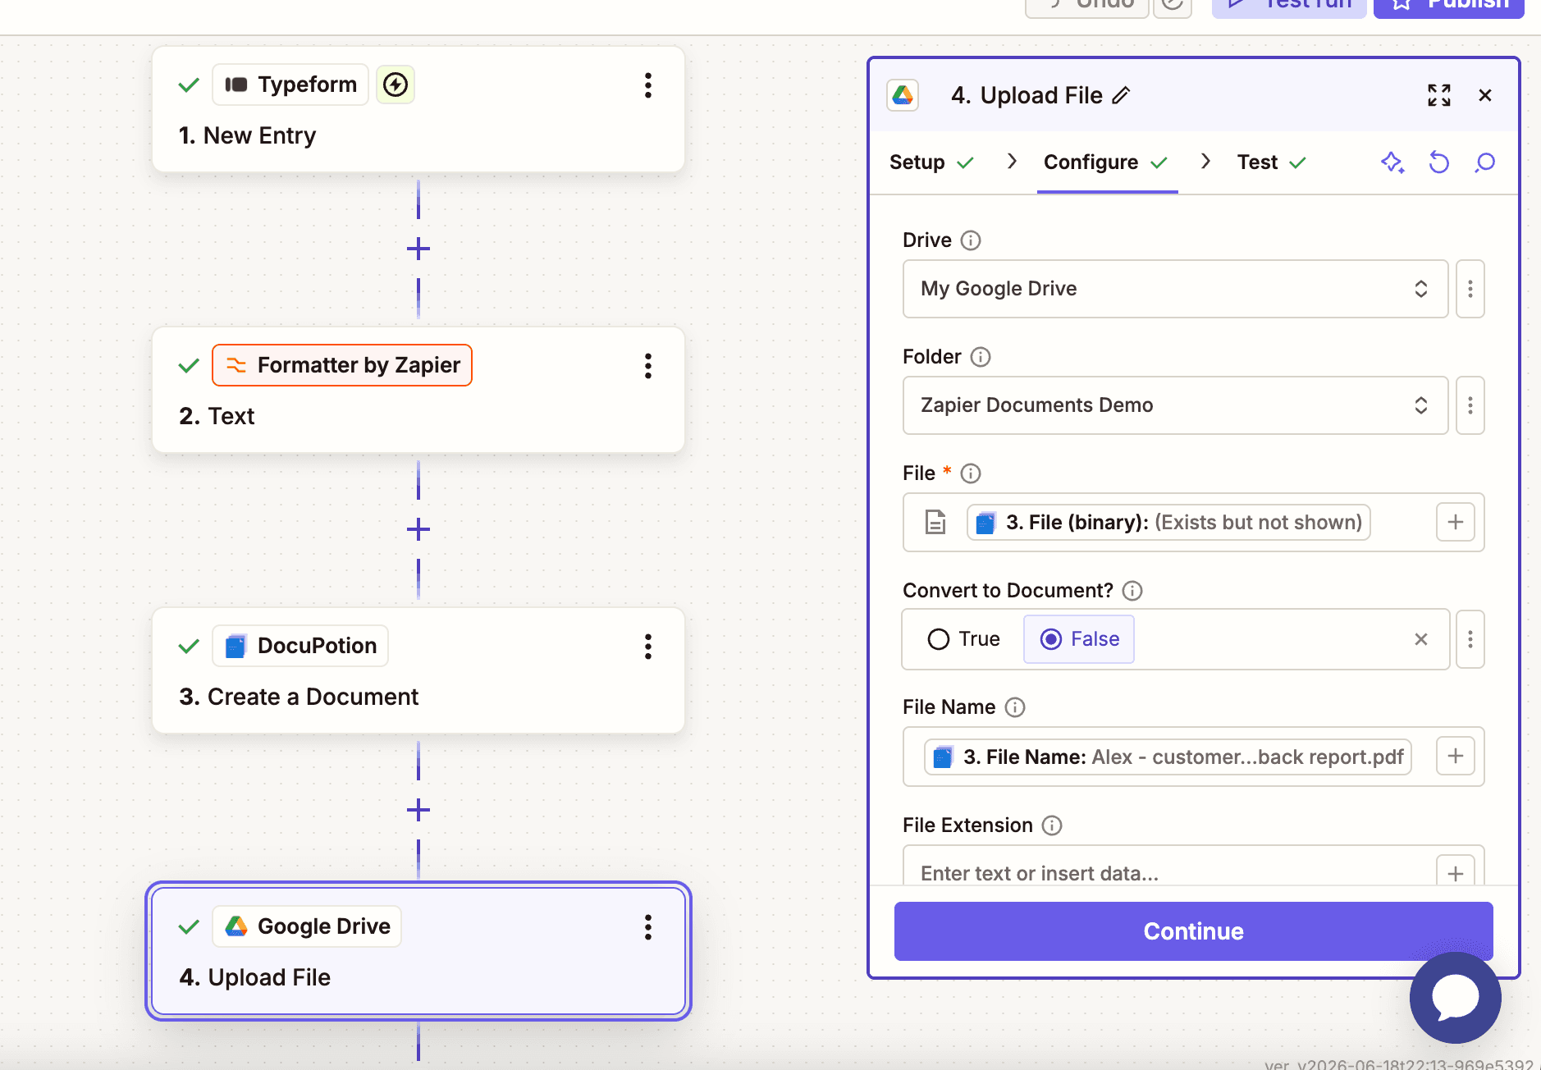Click the DocuPotion app label chip
Image resolution: width=1541 pixels, height=1070 pixels.
(300, 646)
